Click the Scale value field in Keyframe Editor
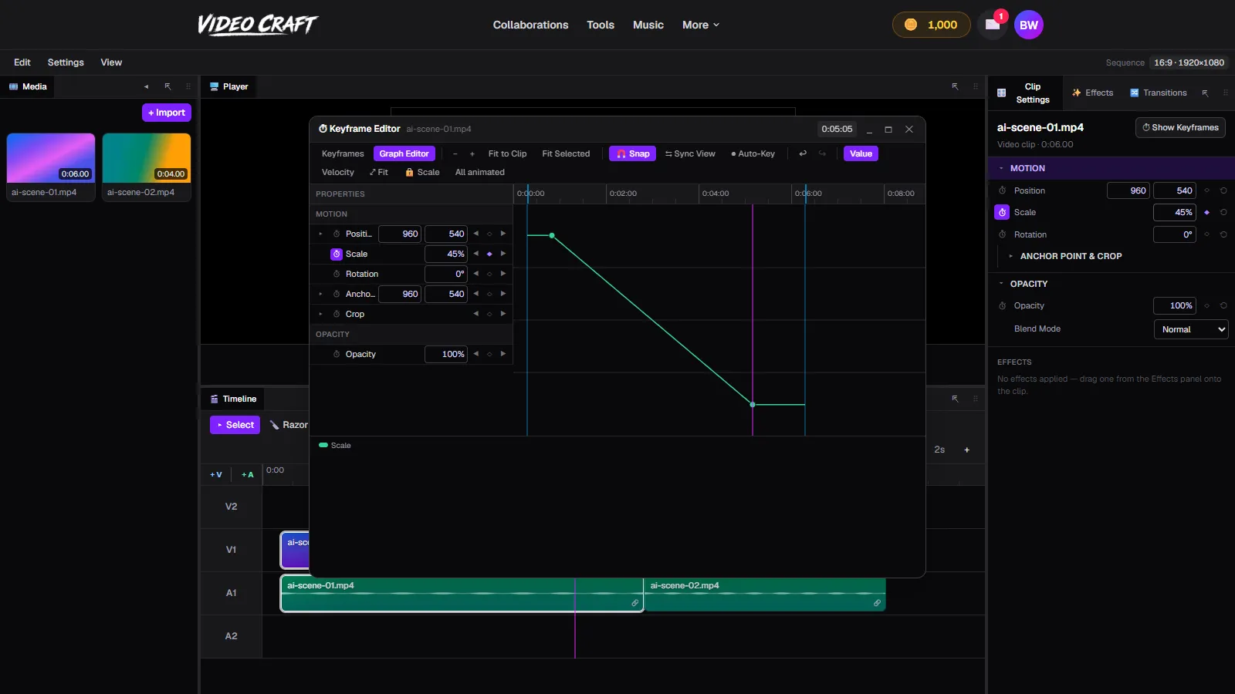The height and width of the screenshot is (694, 1235). (446, 254)
